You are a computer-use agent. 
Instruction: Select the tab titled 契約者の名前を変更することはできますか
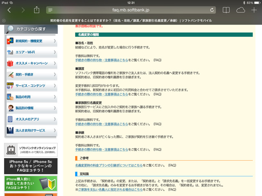(x=131, y=21)
